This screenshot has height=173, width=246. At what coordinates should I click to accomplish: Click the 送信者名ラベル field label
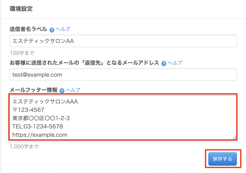click(28, 29)
